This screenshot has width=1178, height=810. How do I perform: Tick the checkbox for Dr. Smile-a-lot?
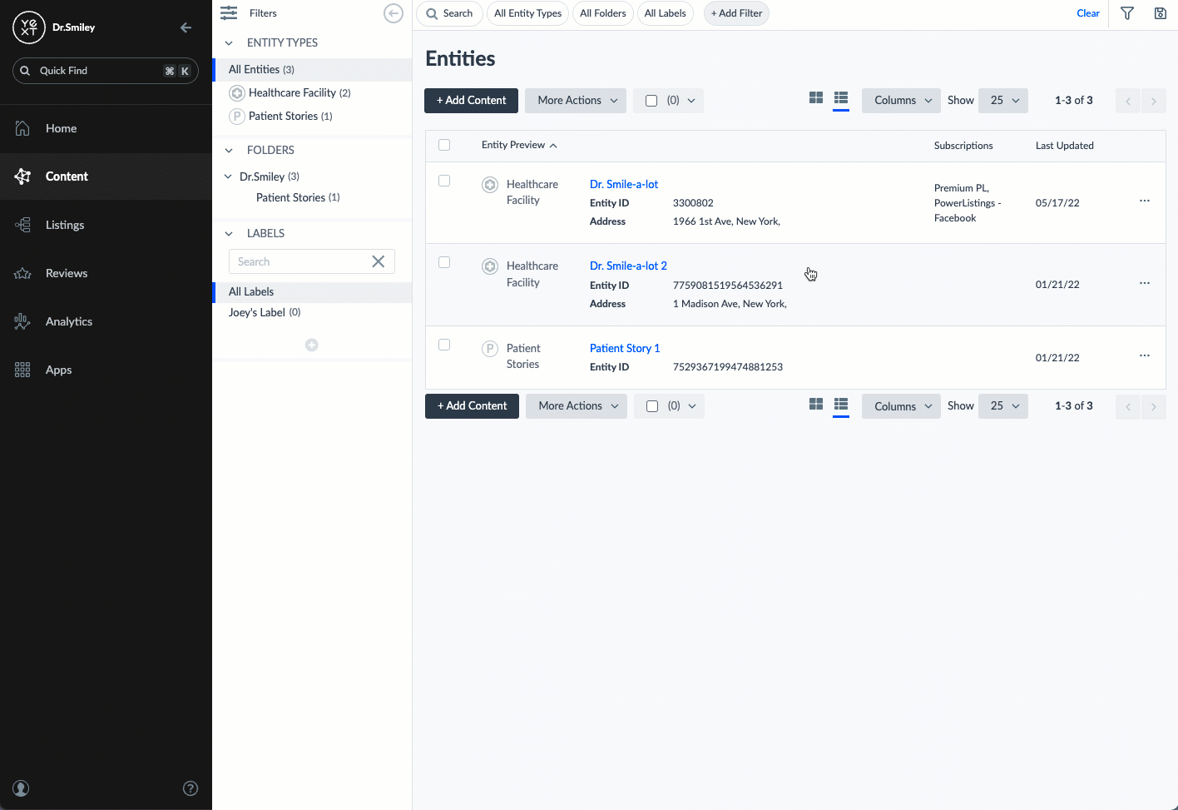444,181
